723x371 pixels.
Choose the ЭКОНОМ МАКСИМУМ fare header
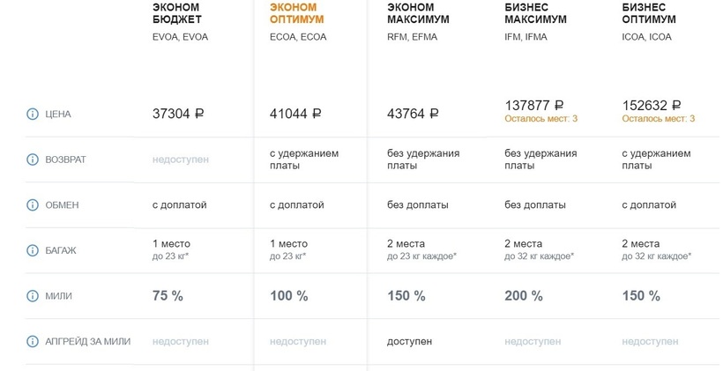click(418, 13)
